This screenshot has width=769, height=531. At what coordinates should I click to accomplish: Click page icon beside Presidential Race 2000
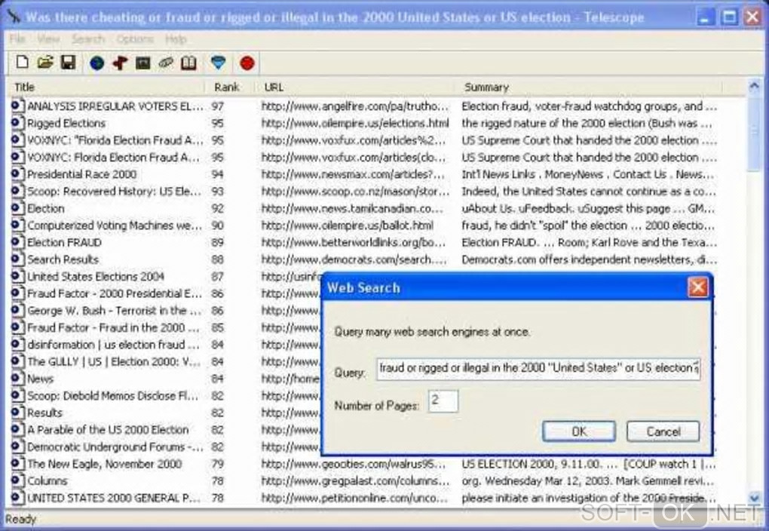click(17, 173)
